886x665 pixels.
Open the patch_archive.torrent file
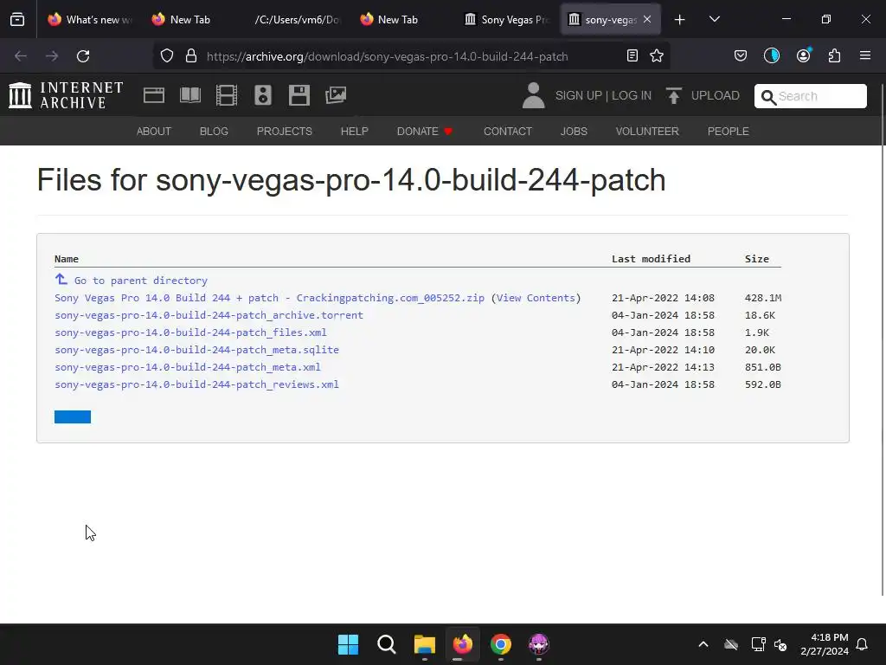point(209,315)
